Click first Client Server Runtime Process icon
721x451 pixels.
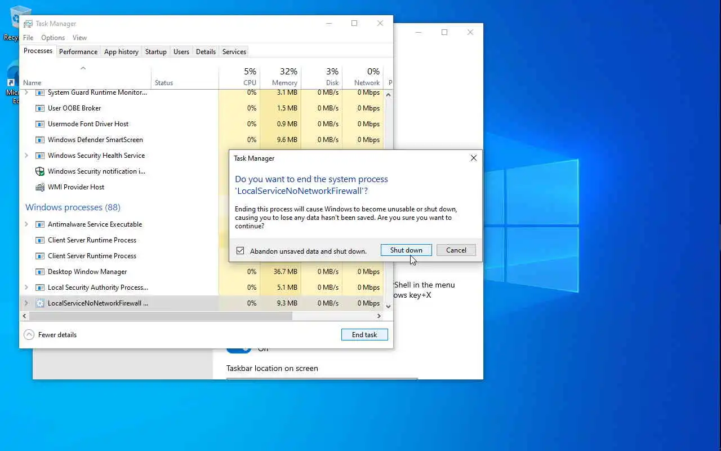40,240
